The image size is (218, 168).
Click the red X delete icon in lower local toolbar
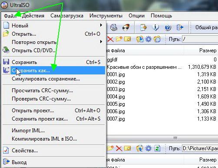[x=119, y=148]
